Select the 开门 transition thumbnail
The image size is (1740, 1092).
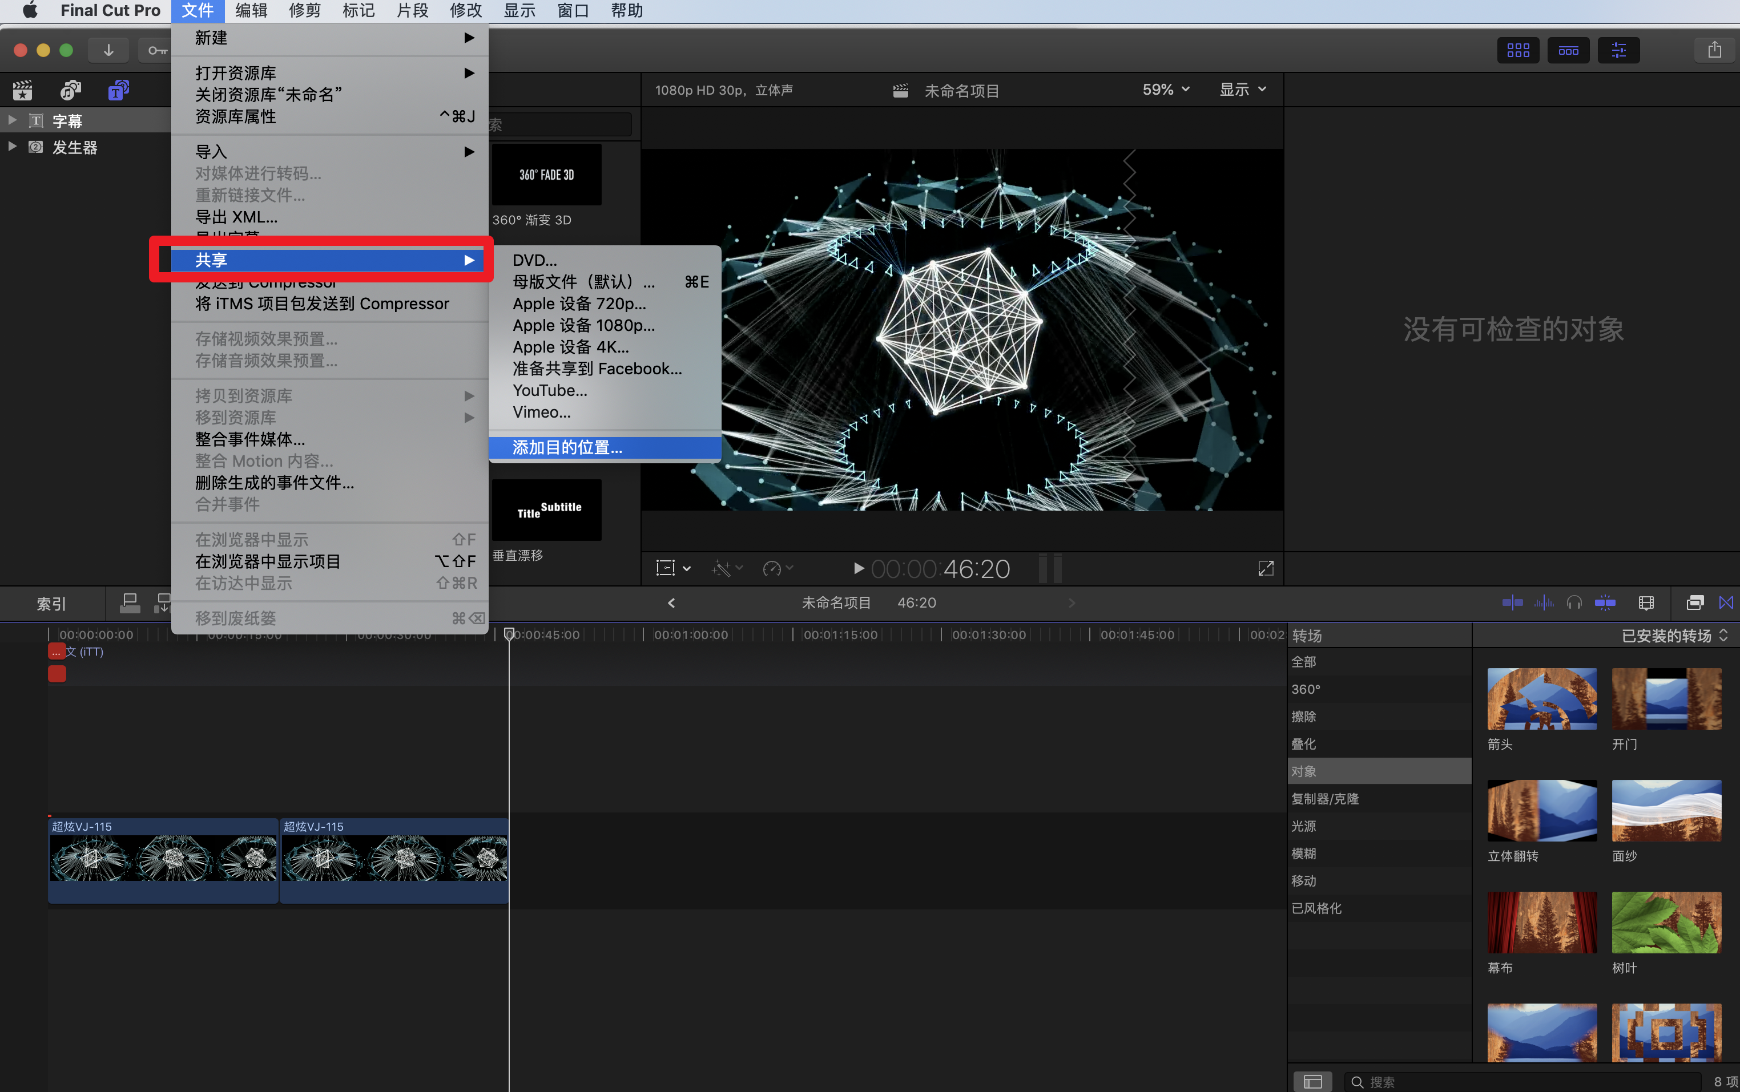coord(1666,698)
